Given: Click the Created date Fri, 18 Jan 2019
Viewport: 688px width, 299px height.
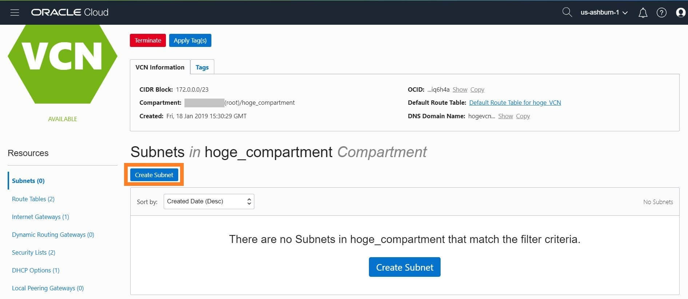Looking at the screenshot, I should click(x=206, y=116).
